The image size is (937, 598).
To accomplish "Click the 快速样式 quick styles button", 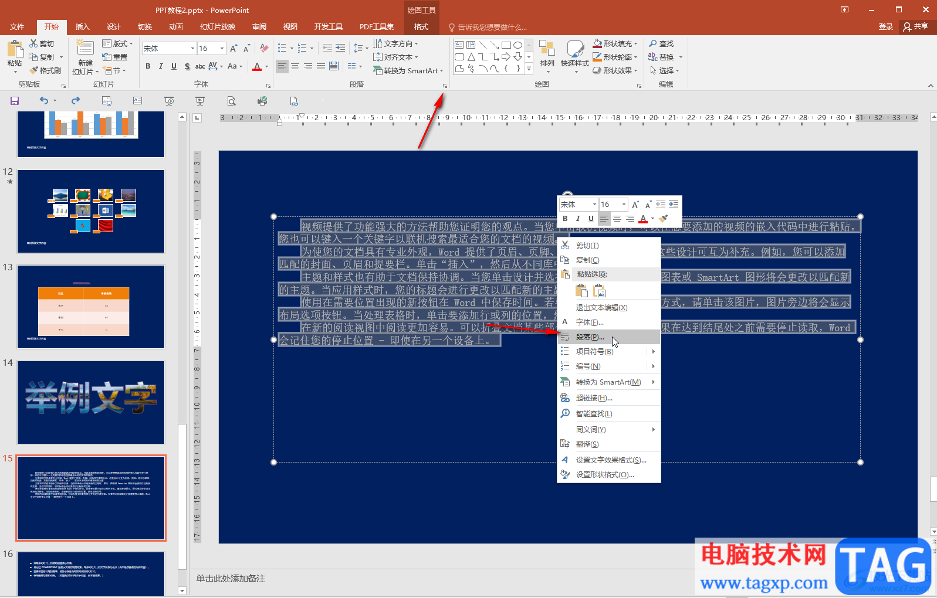I will [x=575, y=57].
